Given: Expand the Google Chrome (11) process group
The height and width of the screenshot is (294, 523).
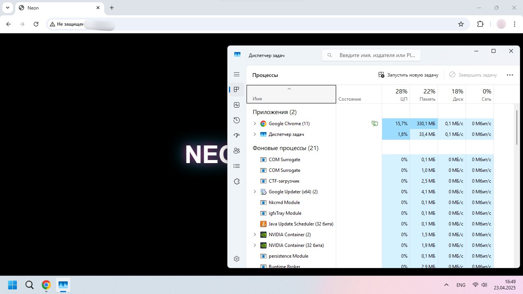Looking at the screenshot, I should 255,124.
